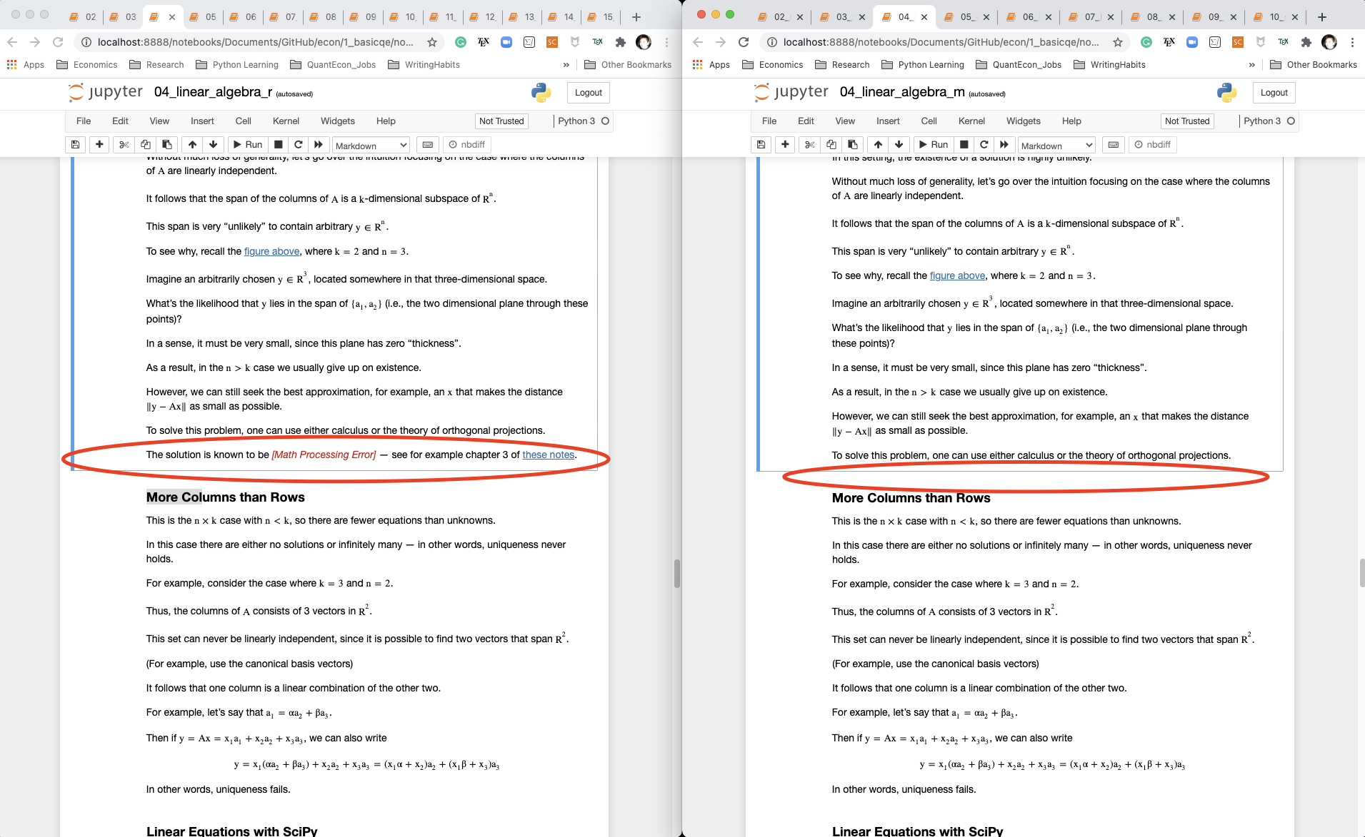Restart kernel in right notebook toolbar
The image size is (1365, 837).
[x=984, y=145]
